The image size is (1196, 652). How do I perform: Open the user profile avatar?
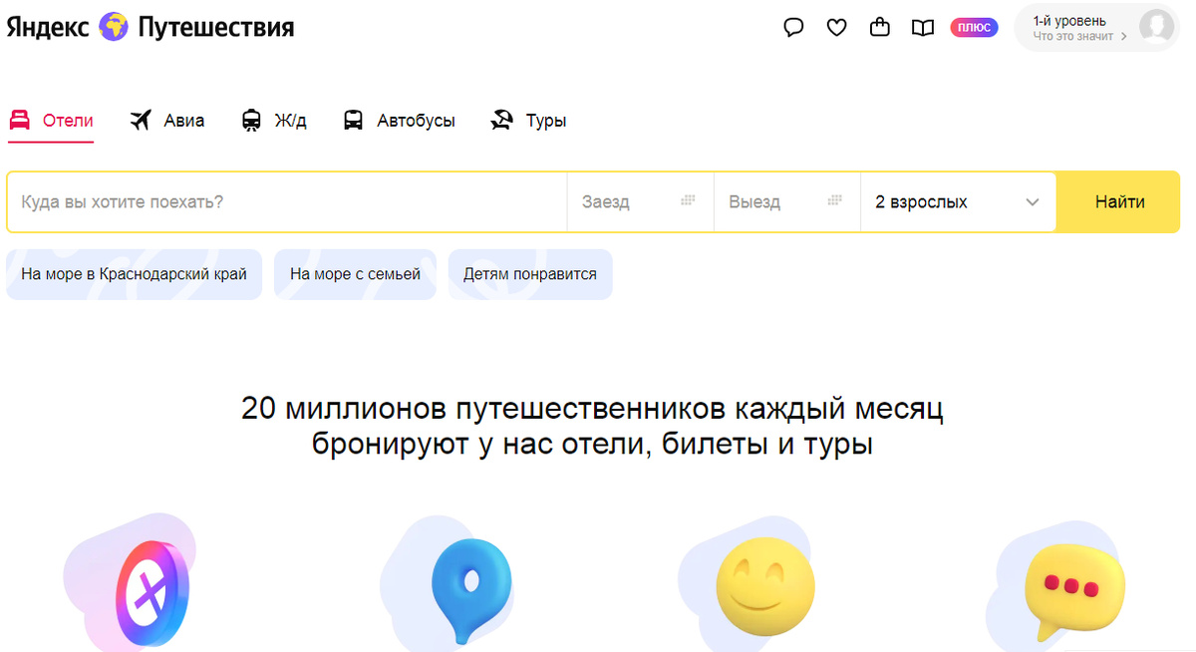(x=1156, y=28)
